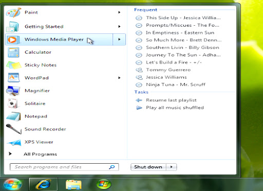Click the Sound Recorder microphone icon
Image resolution: width=263 pixels, height=191 pixels.
coord(14,129)
